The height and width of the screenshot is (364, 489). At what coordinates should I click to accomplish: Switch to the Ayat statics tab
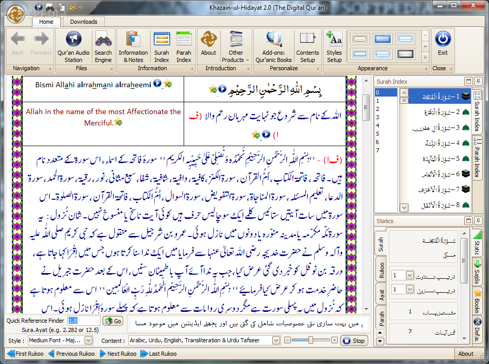pos(381,295)
